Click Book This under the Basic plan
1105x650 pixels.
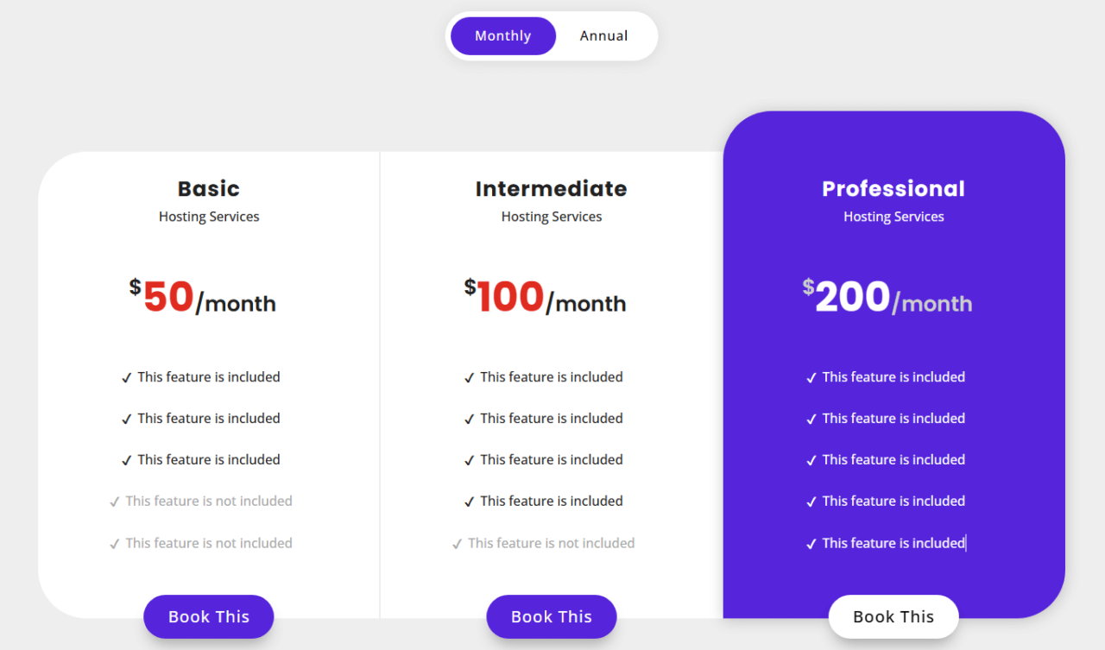tap(208, 616)
